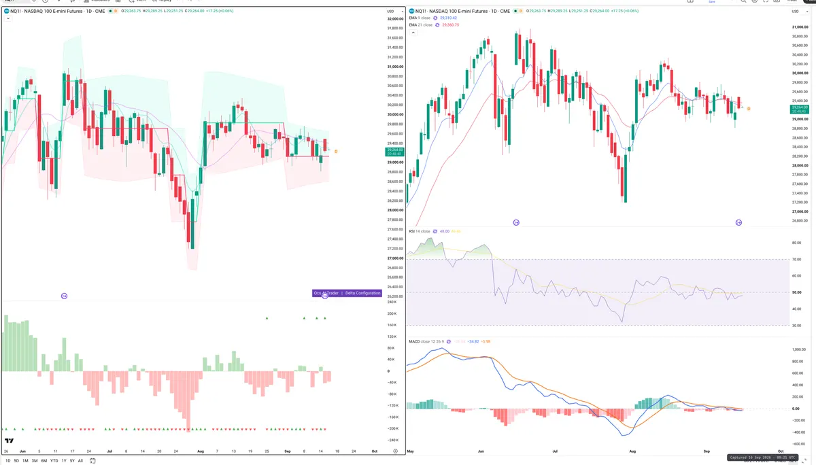Click the Aug date label on left chart time axis
The height and width of the screenshot is (465, 816).
(x=200, y=451)
